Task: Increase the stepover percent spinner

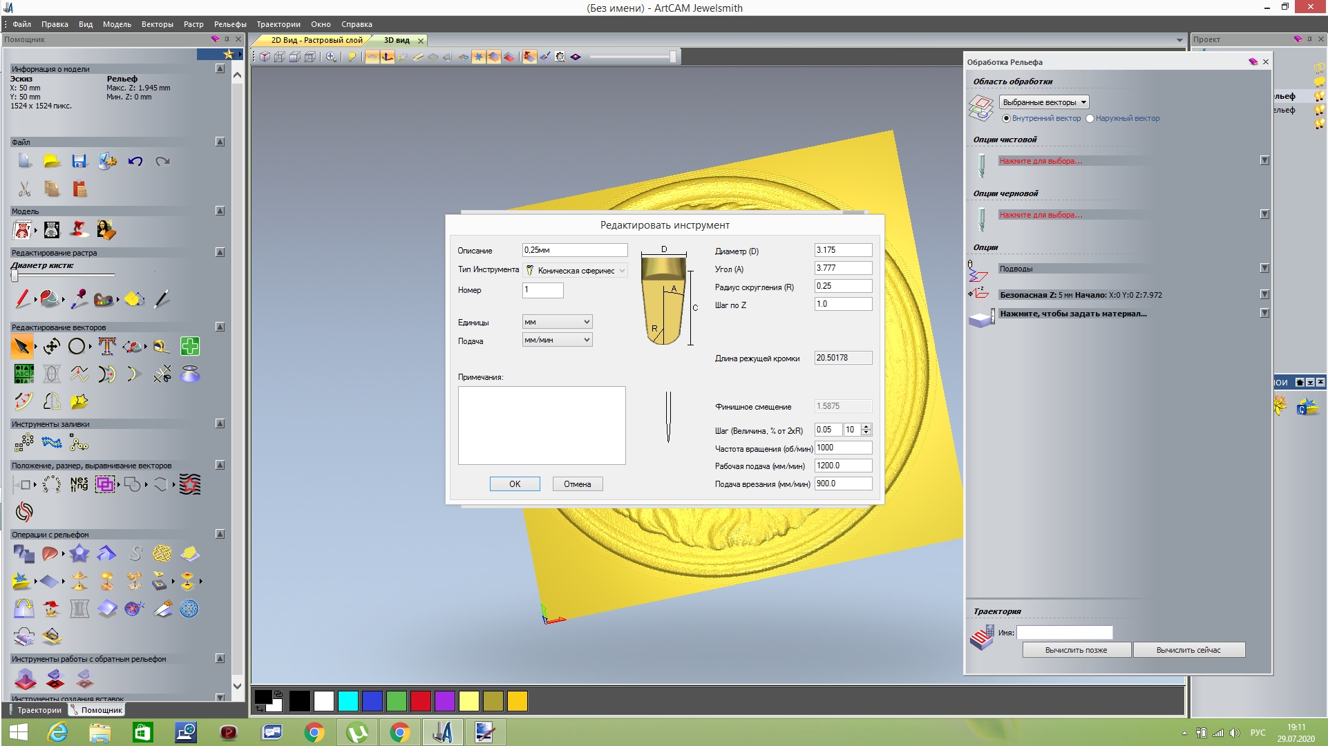Action: coord(866,426)
